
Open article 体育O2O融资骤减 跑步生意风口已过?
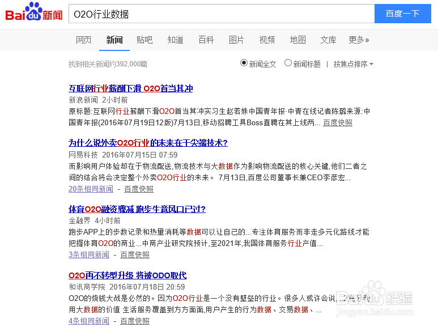[x=137, y=209]
